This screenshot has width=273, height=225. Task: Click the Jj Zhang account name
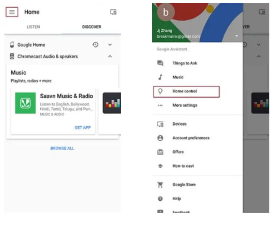165,30
